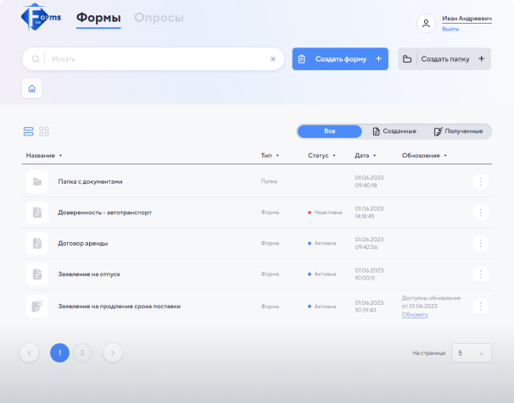Click the Обновить link
The image size is (514, 403).
click(415, 314)
